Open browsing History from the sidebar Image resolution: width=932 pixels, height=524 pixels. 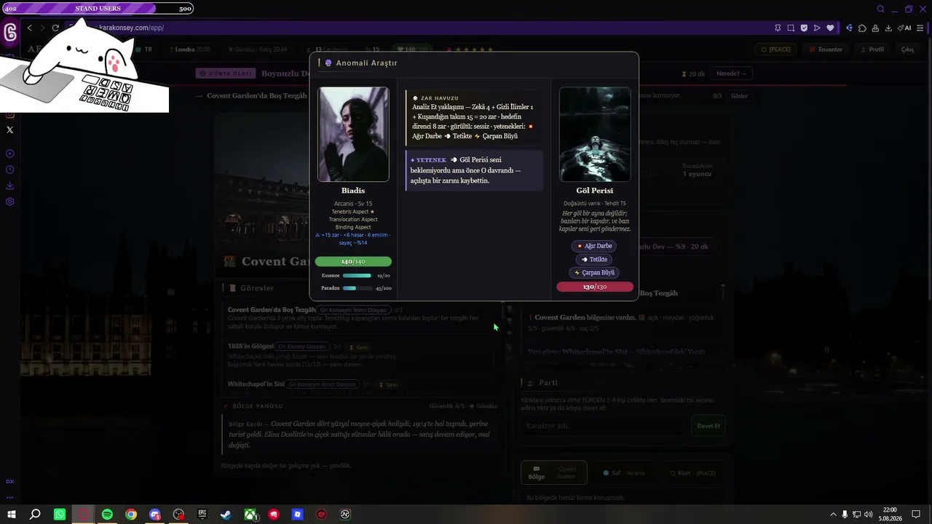(x=9, y=170)
